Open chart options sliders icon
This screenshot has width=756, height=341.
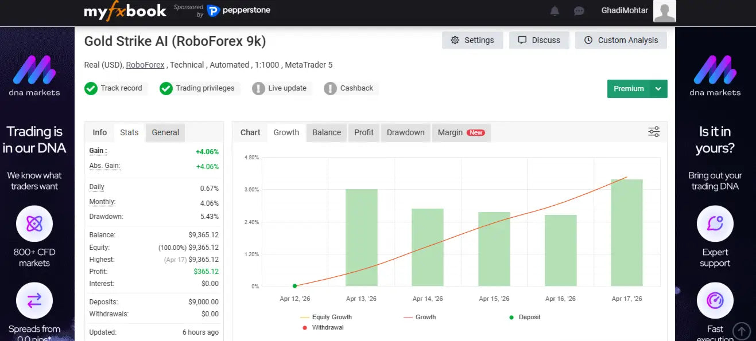tap(654, 132)
